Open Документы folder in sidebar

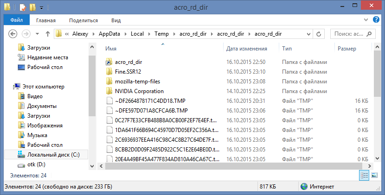pos(42,106)
